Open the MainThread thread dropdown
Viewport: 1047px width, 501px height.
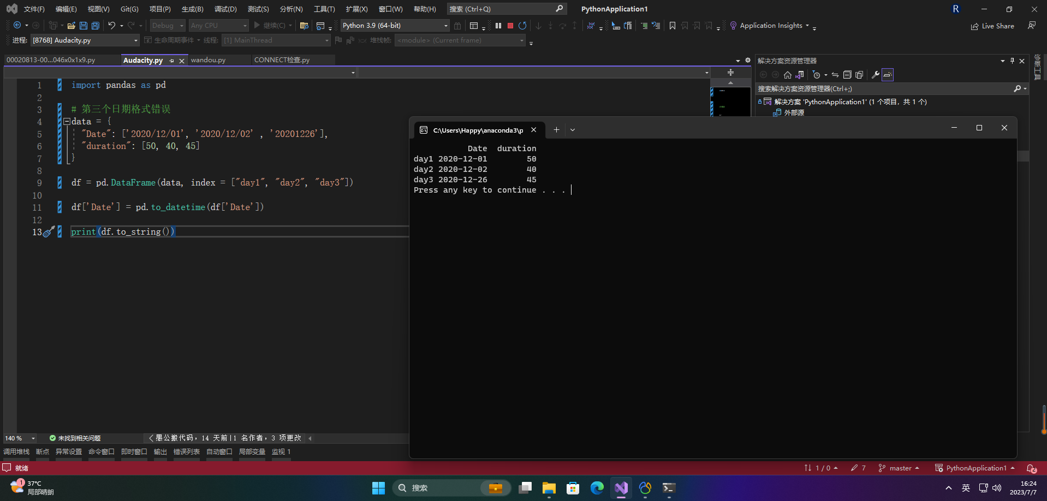276,40
